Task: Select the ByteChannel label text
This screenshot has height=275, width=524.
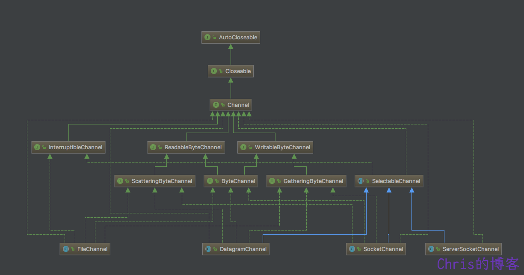Action: (x=238, y=181)
